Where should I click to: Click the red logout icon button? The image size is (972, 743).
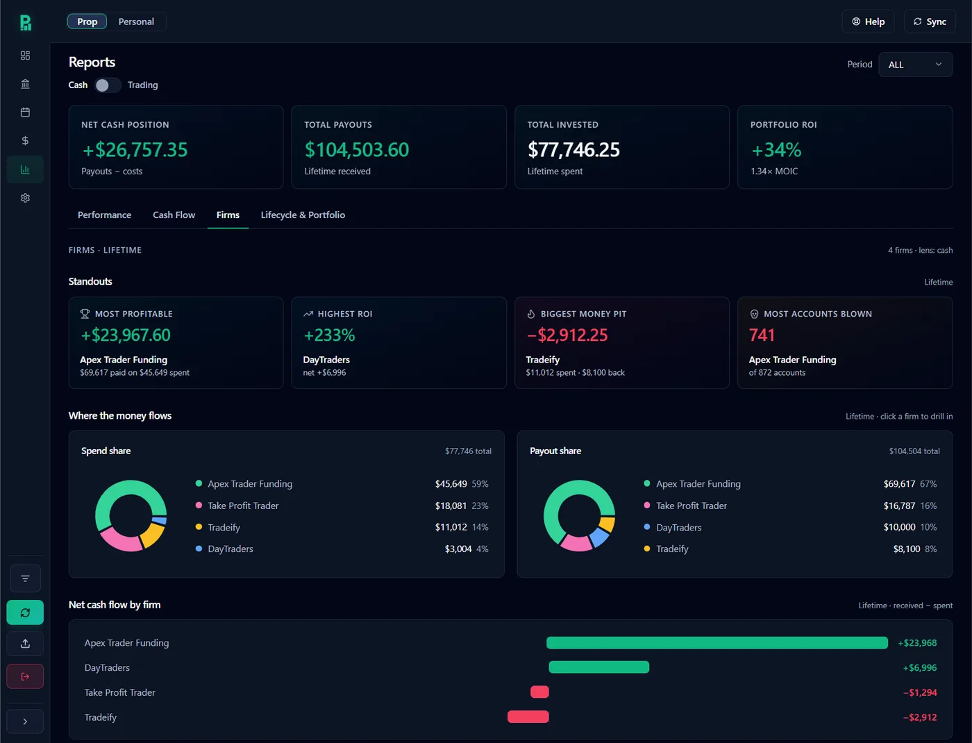[25, 676]
